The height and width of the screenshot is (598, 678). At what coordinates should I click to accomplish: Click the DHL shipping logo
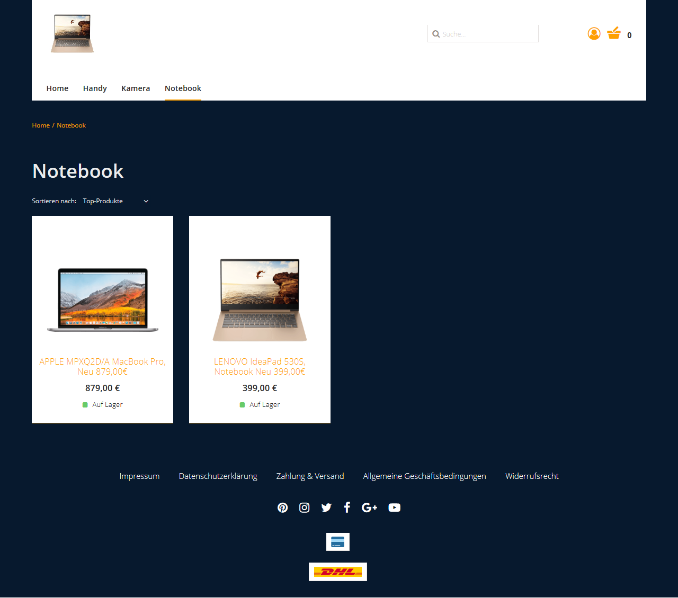click(338, 572)
